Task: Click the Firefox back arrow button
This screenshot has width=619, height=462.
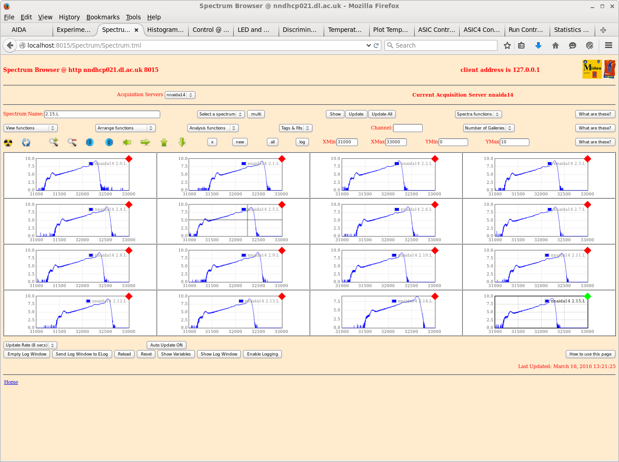Action: point(10,45)
